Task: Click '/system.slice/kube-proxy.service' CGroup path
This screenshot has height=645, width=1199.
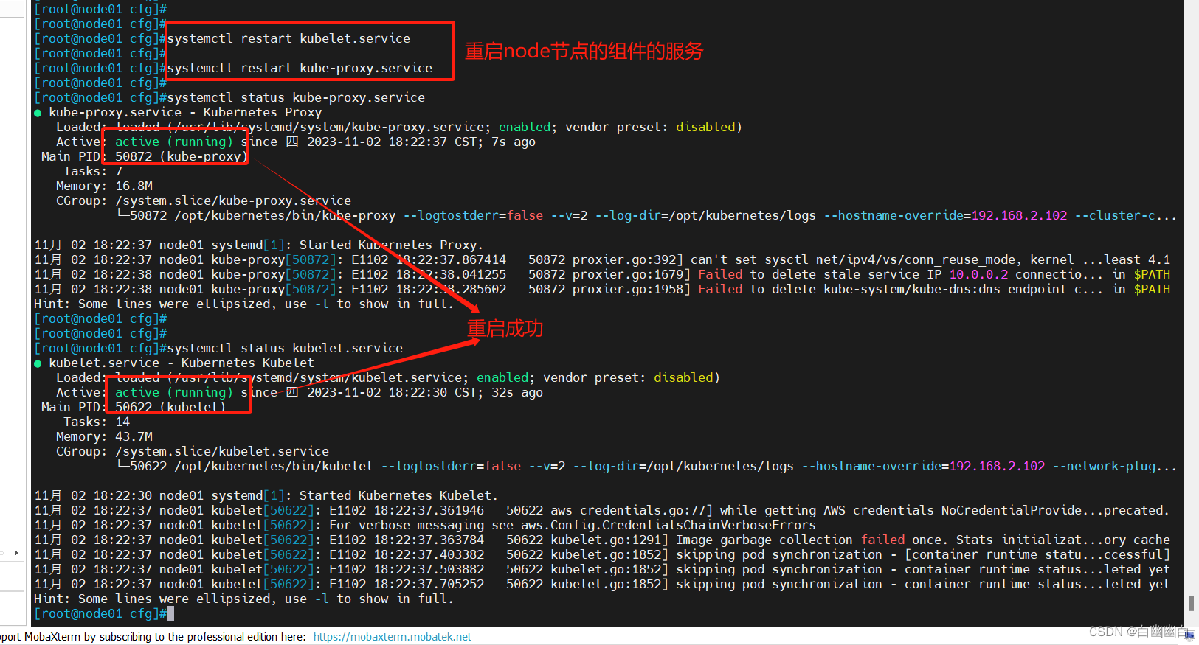Action: point(233,201)
